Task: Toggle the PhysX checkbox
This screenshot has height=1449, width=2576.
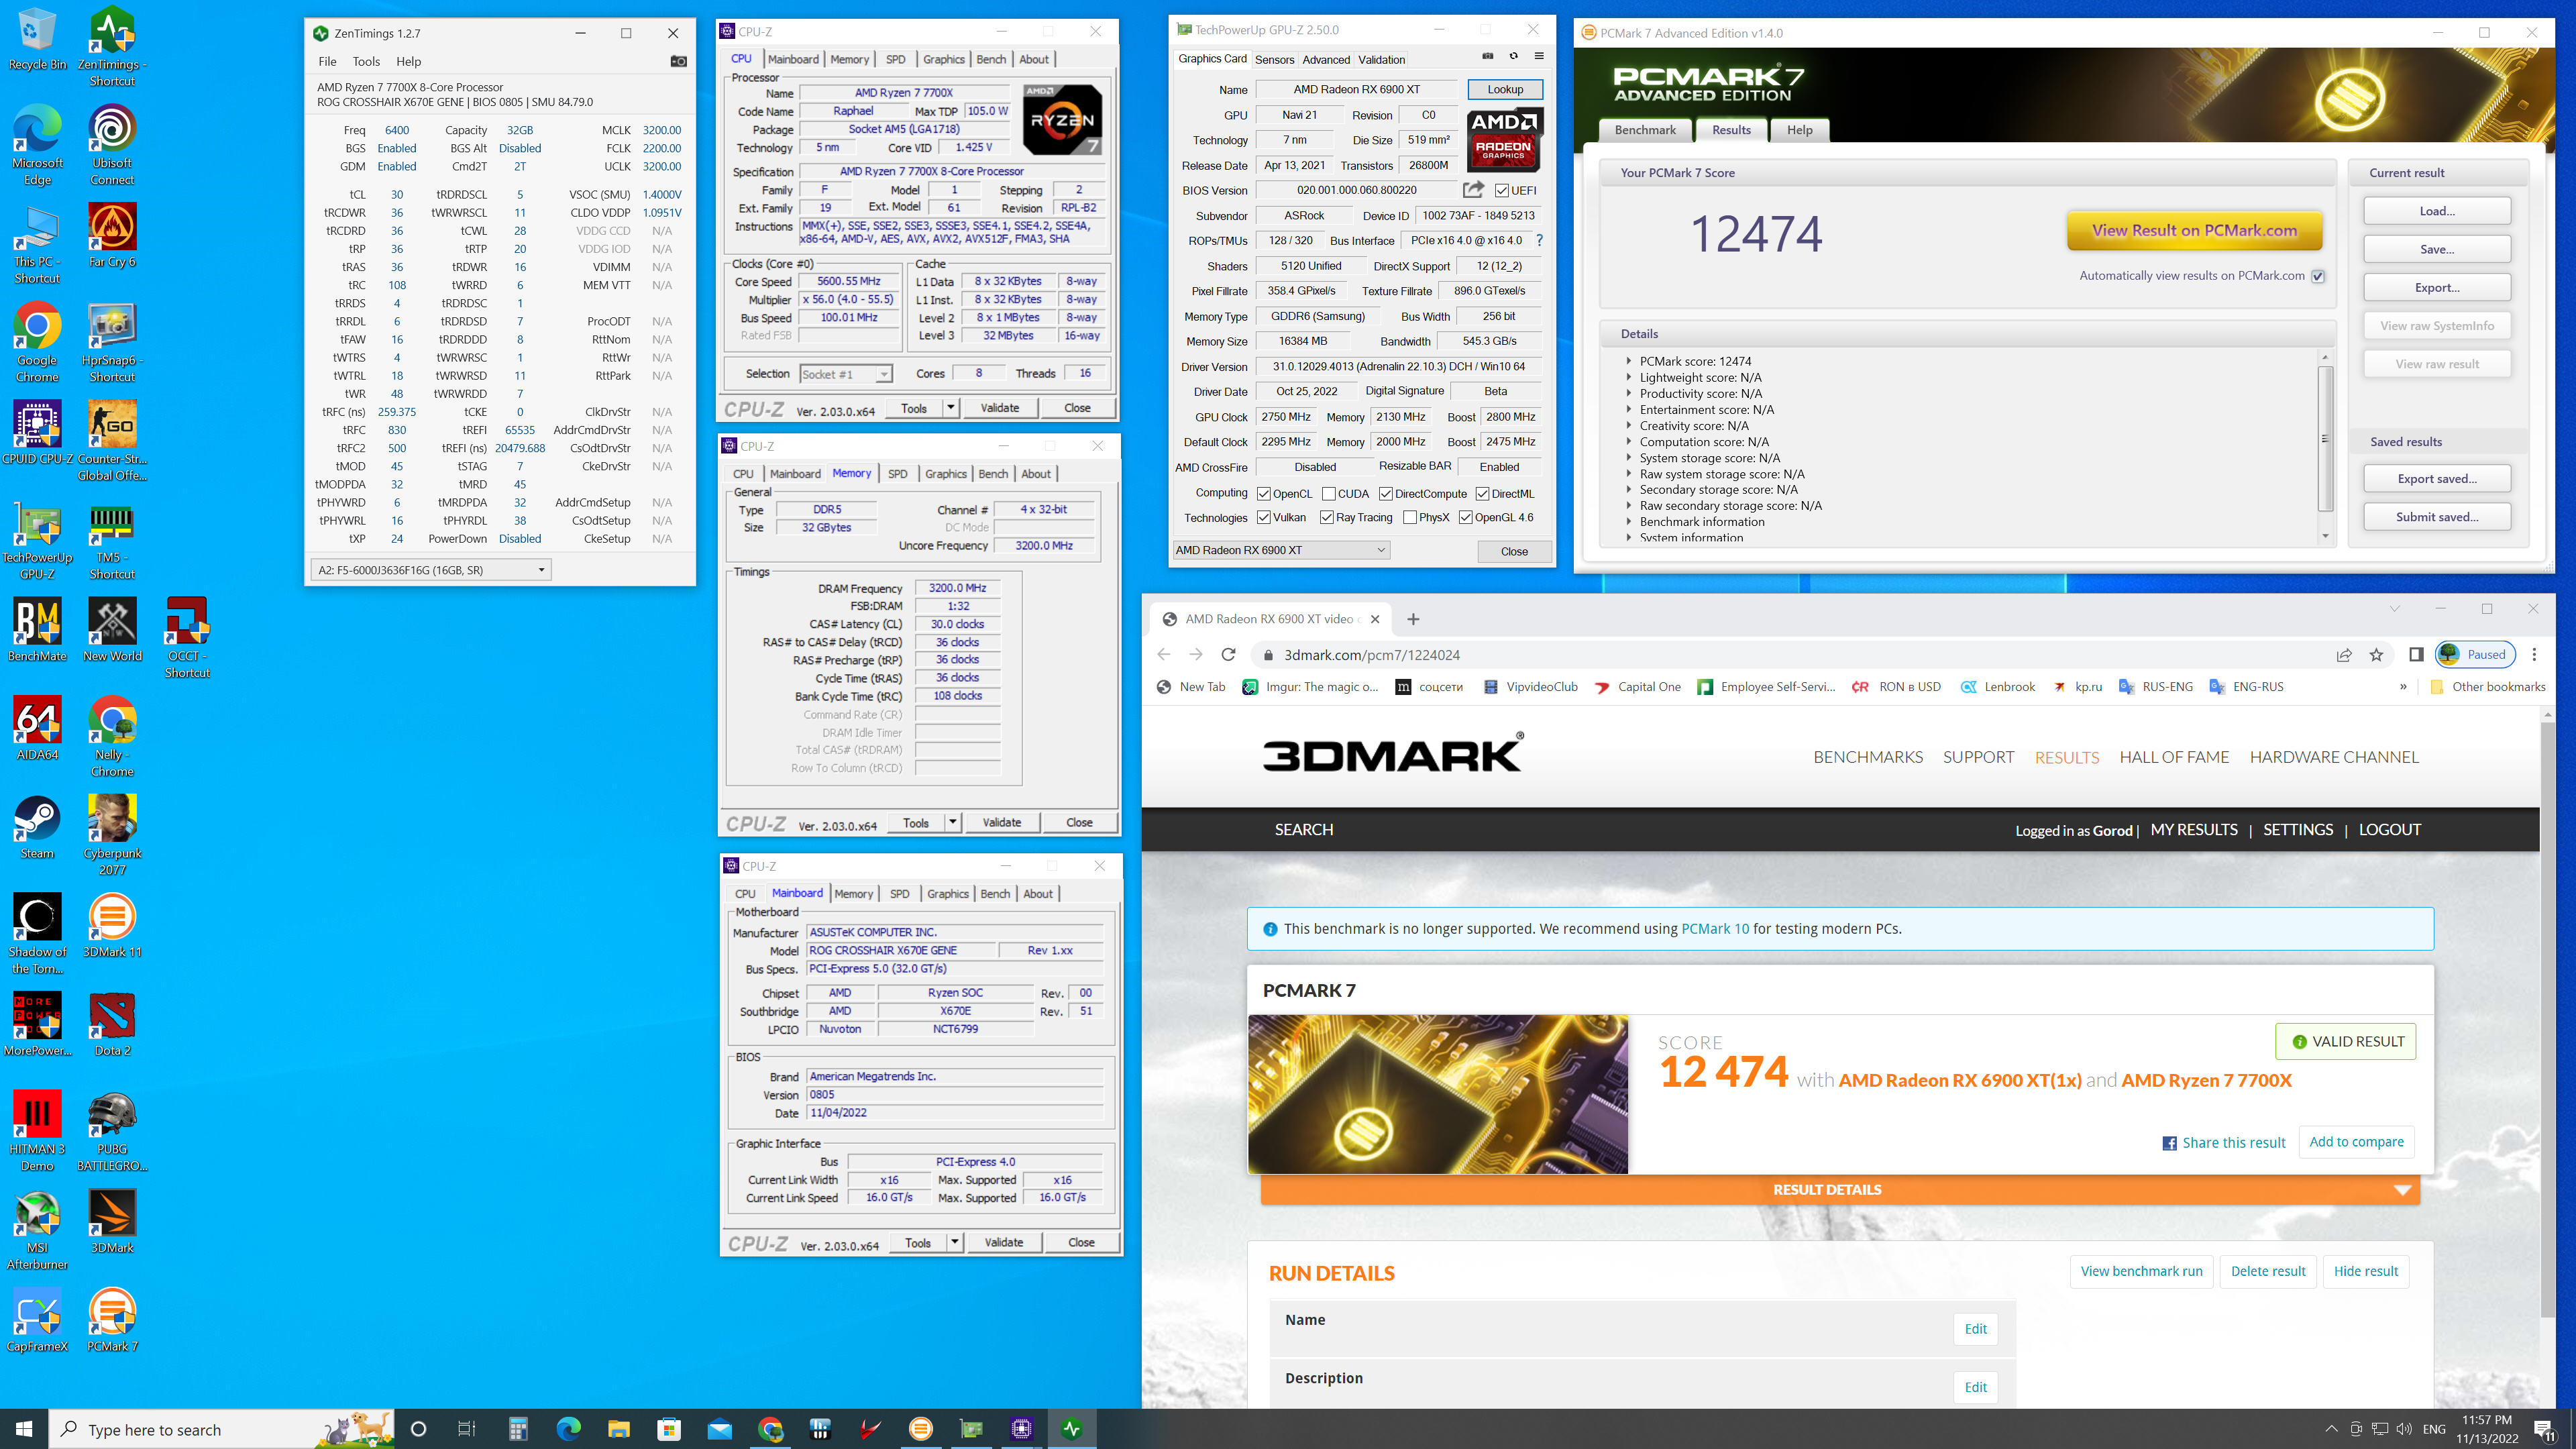Action: tap(1410, 518)
